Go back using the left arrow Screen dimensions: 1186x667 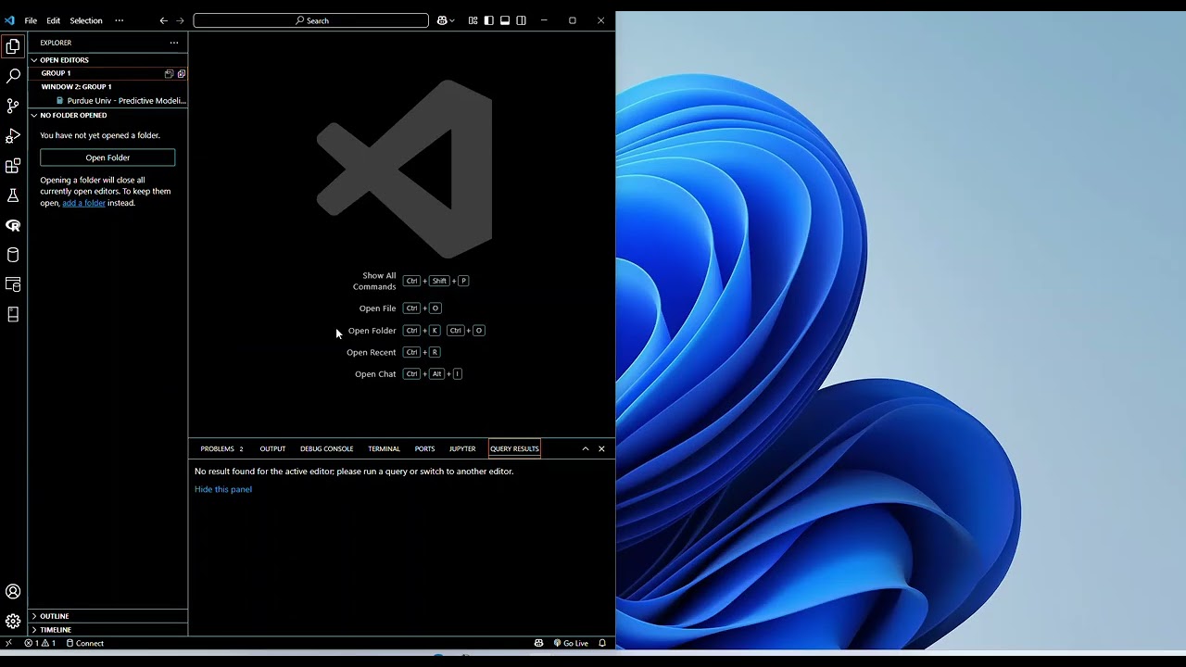coord(164,20)
